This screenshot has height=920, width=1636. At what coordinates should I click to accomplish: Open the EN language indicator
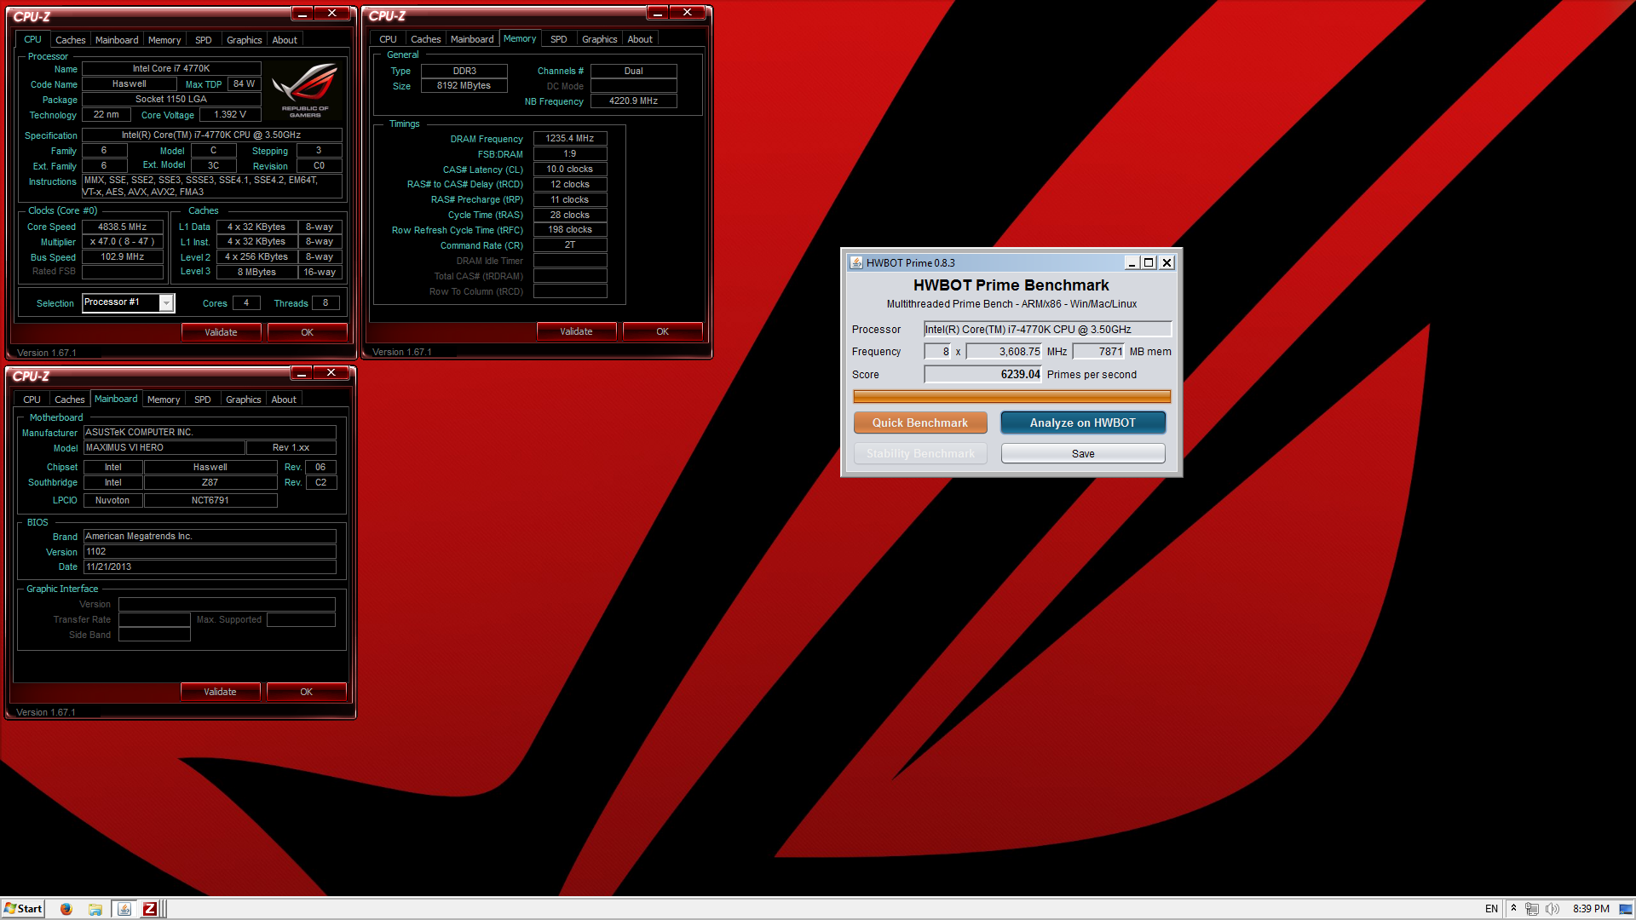click(1491, 909)
